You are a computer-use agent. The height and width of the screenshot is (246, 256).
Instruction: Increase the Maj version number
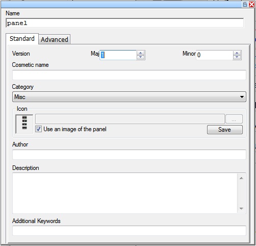click(x=140, y=53)
